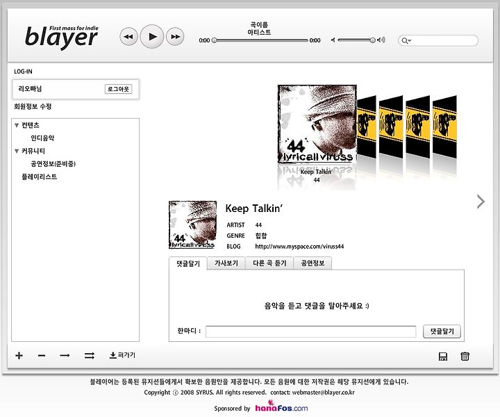Collapse the 커뮤니티 tree section
500x417 pixels.
pyautogui.click(x=17, y=152)
